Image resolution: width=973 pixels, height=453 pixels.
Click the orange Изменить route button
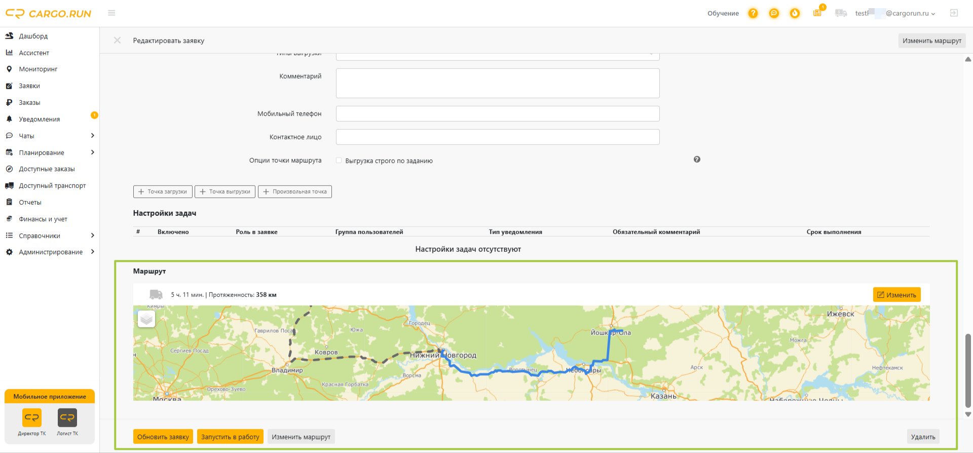tap(896, 295)
